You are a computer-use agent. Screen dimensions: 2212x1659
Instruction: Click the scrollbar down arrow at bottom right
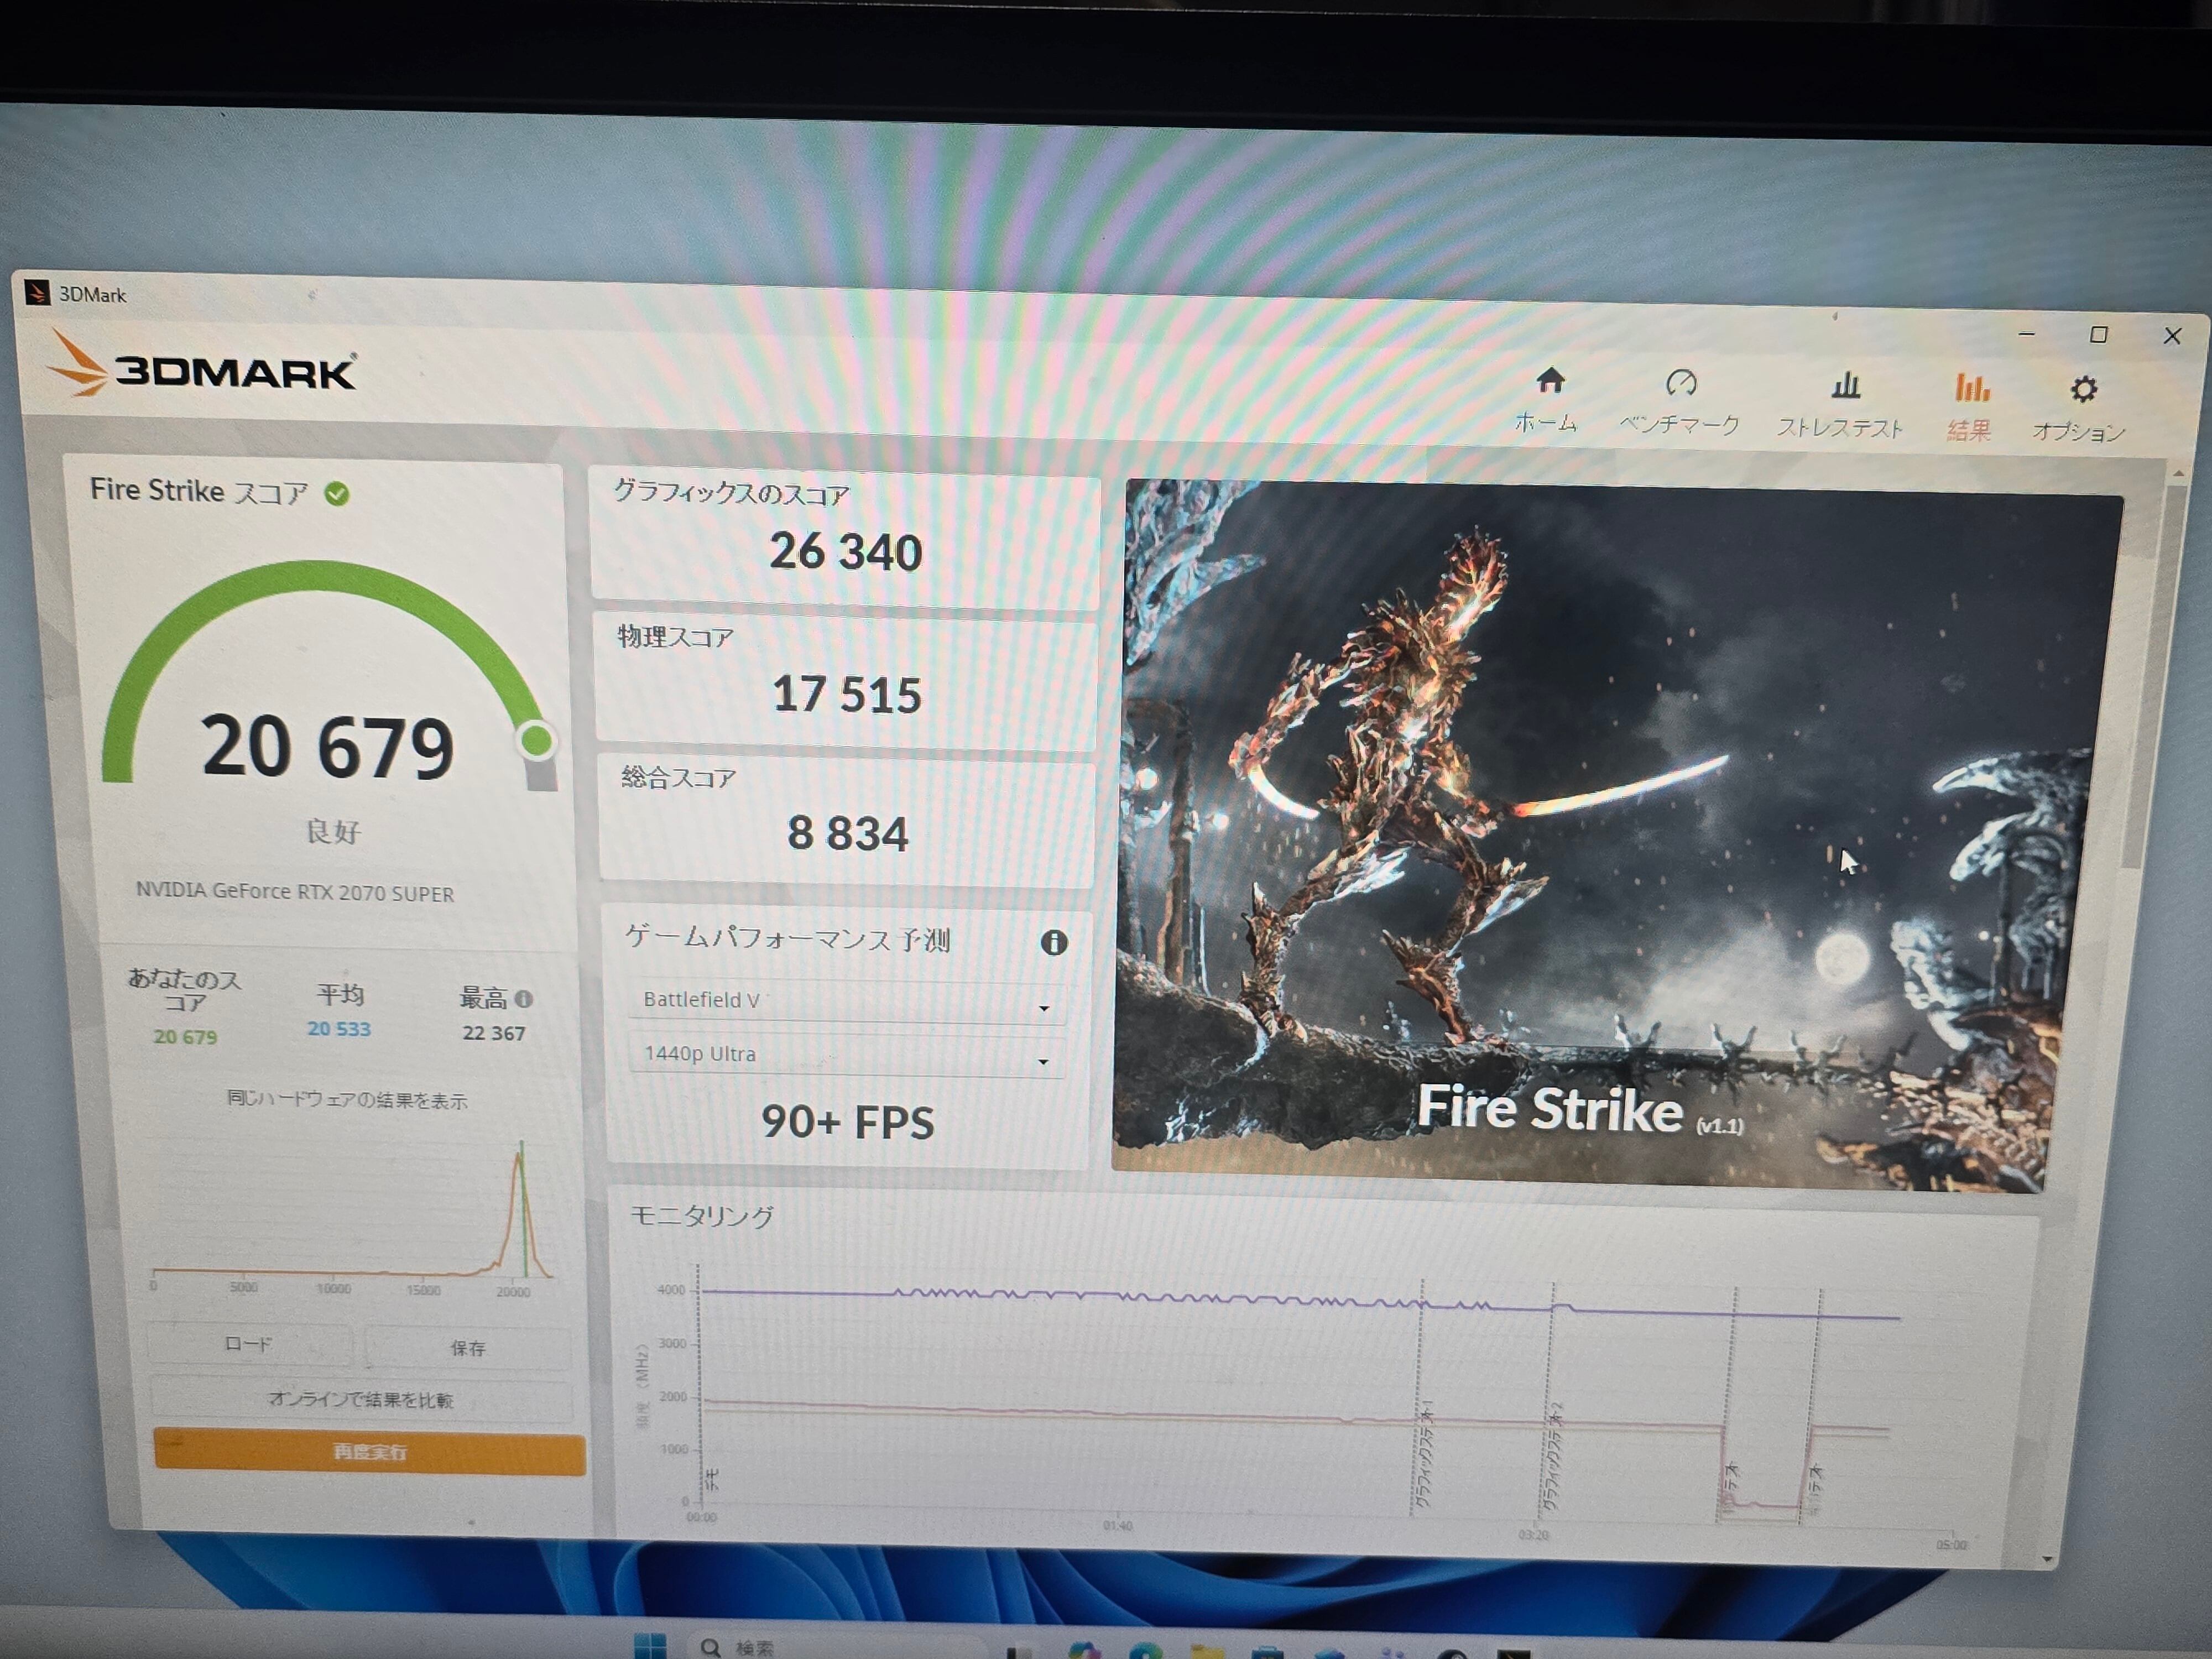[2047, 1560]
